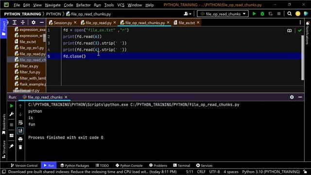Move down the stack trace arrow
311x175 pixels.
tap(20, 114)
